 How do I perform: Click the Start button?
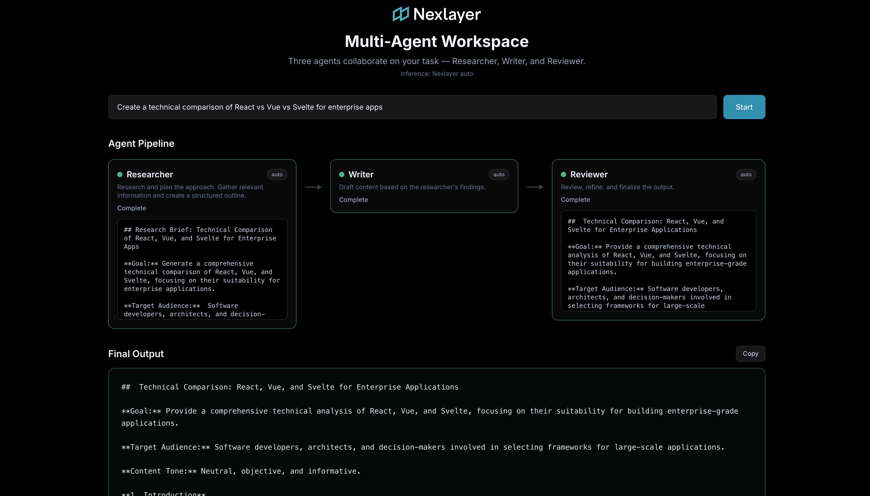[x=744, y=107]
